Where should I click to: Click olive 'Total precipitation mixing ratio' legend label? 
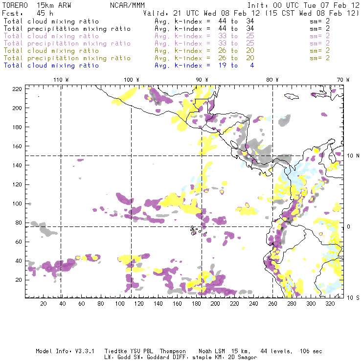[x=67, y=58]
